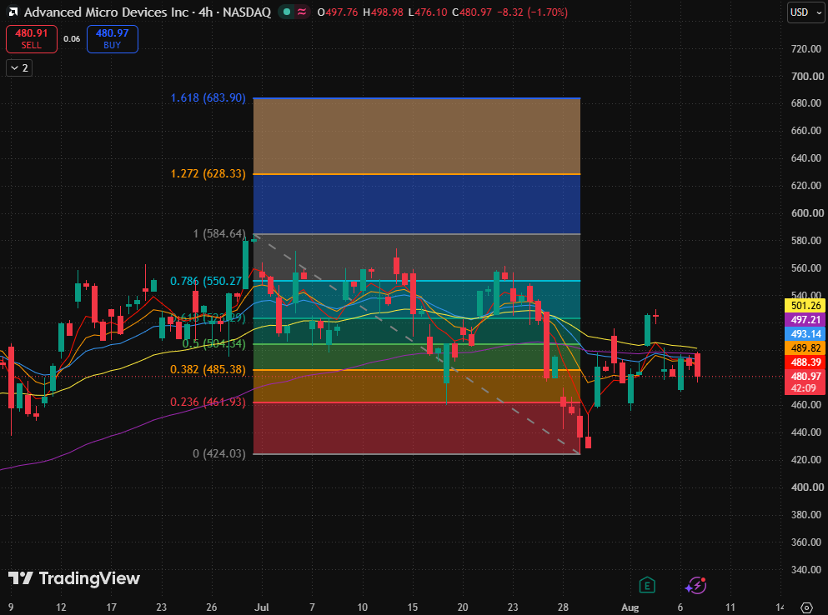Click the open value O497.76

[338, 12]
